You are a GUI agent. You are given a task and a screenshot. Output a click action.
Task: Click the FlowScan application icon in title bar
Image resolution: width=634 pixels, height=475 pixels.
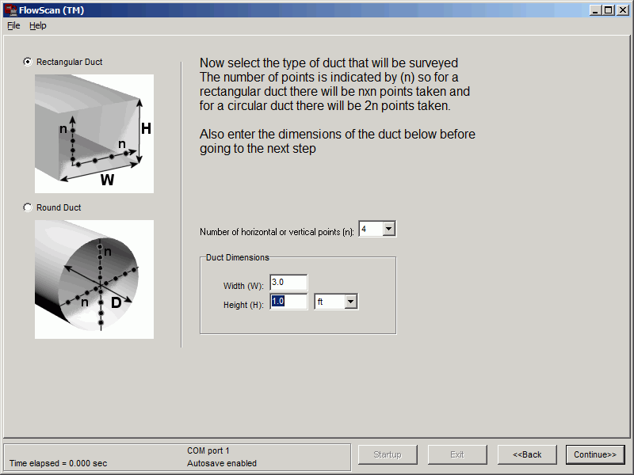point(10,10)
